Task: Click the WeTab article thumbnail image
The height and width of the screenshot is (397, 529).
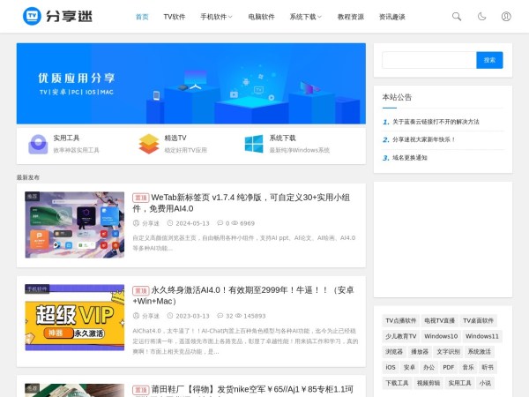Action: pyautogui.click(x=75, y=225)
